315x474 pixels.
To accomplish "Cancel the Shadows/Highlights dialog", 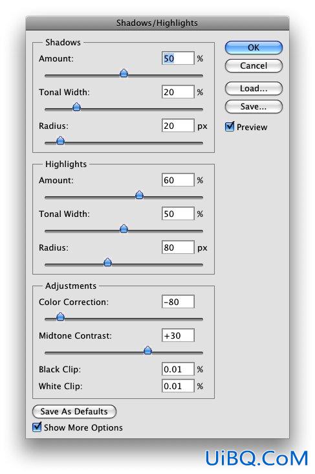I will (254, 65).
